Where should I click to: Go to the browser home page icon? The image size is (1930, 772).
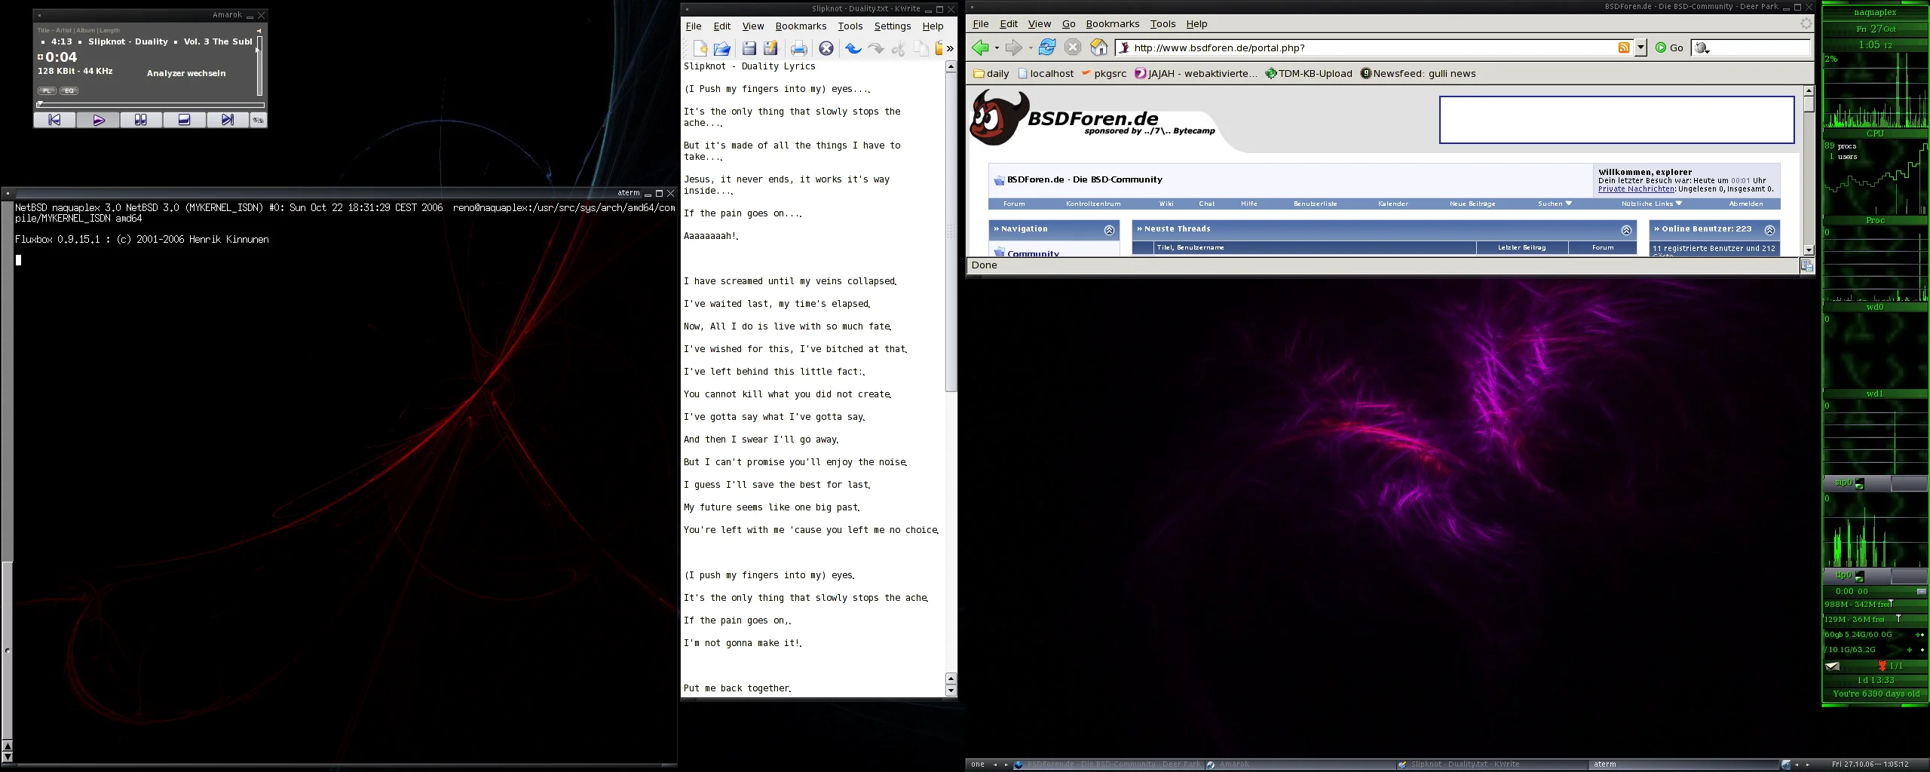coord(1099,47)
